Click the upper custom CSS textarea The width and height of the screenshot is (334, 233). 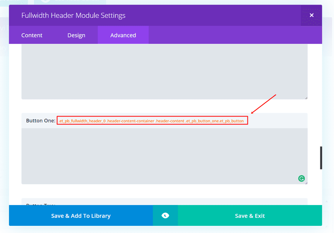[x=164, y=71]
